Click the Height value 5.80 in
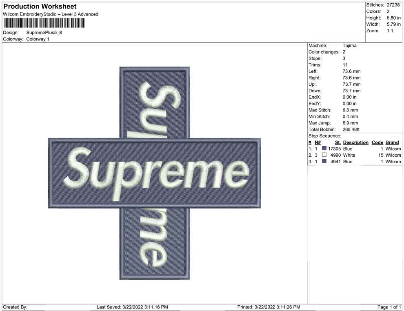 (393, 18)
